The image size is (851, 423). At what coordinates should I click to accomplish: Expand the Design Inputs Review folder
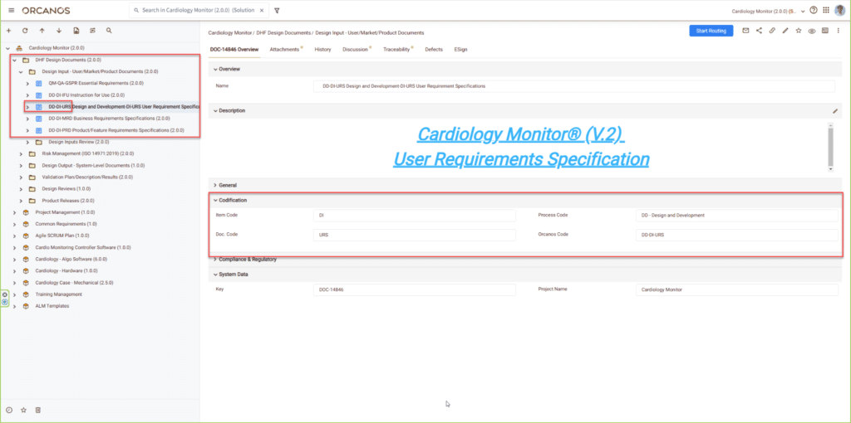tap(27, 142)
